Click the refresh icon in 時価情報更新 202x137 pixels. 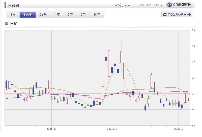(169, 5)
